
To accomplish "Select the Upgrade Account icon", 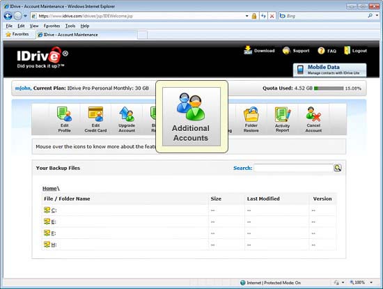I will [127, 120].
